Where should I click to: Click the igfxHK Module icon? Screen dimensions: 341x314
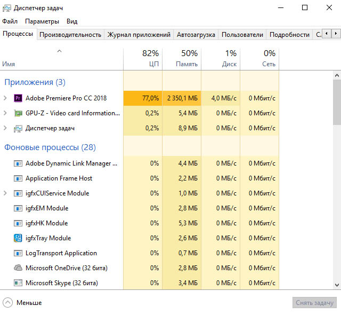(18, 223)
